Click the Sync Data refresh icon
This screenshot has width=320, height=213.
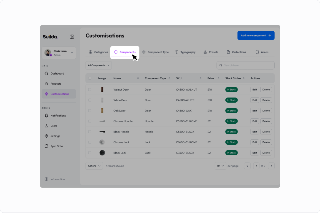pos(47,146)
